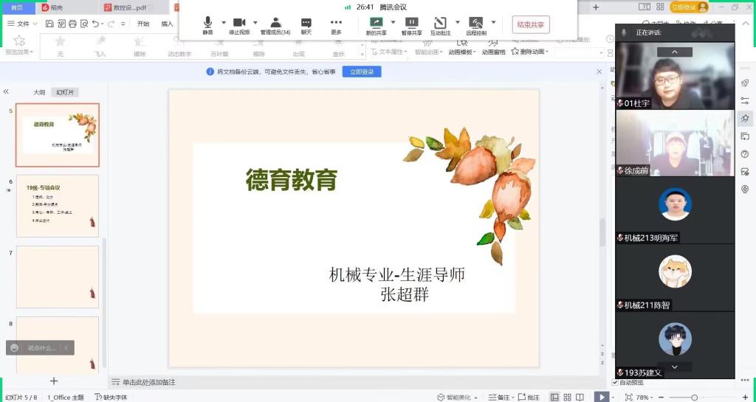Expand microphone options arrow next to mute
The image size is (756, 402).
pyautogui.click(x=224, y=22)
